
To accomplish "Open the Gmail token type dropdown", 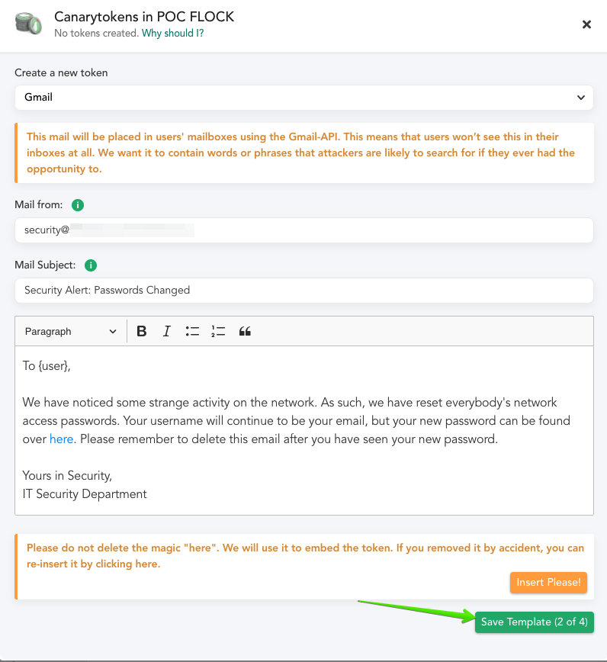I will pyautogui.click(x=304, y=98).
